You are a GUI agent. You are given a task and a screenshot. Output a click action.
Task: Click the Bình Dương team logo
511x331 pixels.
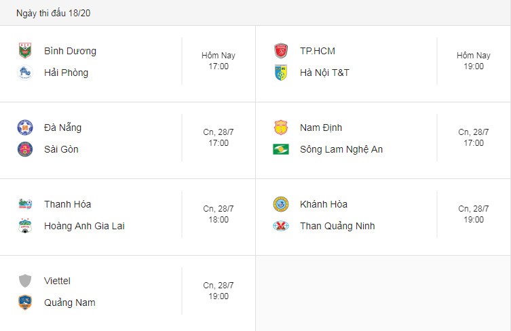pos(25,51)
